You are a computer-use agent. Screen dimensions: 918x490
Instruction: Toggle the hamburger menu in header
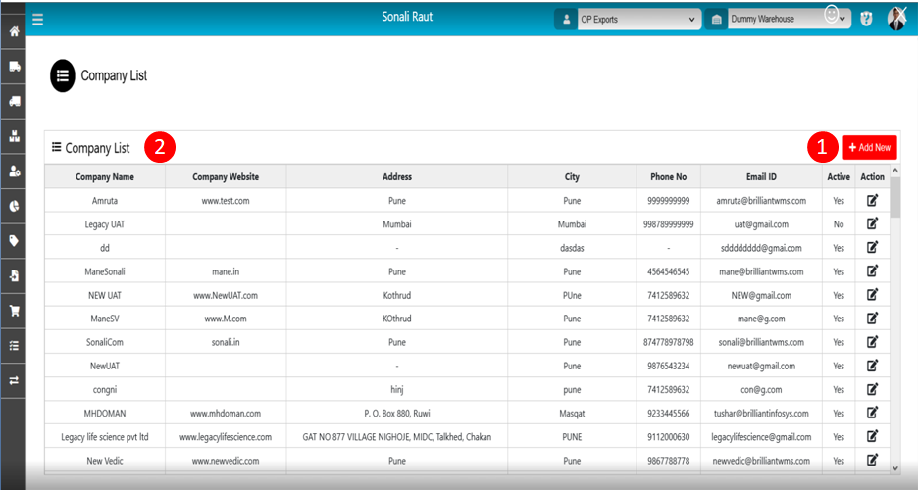(x=38, y=19)
